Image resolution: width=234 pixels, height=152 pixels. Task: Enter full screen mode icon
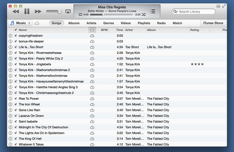pos(224,6)
